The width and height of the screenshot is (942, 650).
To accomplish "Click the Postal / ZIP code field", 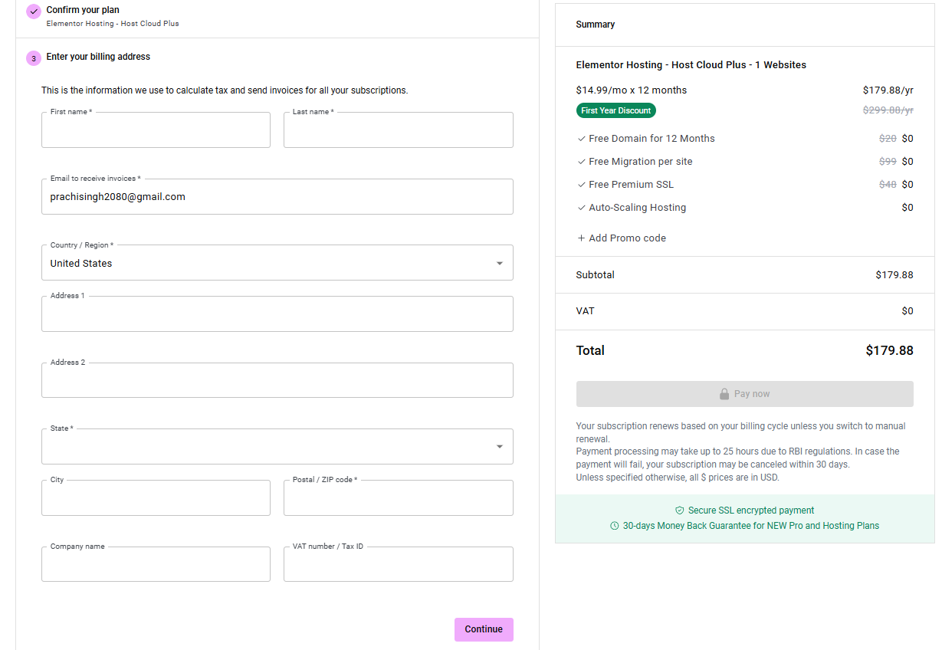I will click(398, 497).
